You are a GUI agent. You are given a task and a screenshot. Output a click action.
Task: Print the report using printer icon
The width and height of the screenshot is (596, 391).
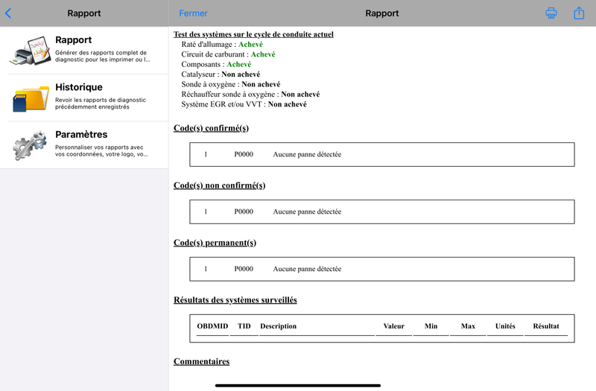(x=551, y=13)
